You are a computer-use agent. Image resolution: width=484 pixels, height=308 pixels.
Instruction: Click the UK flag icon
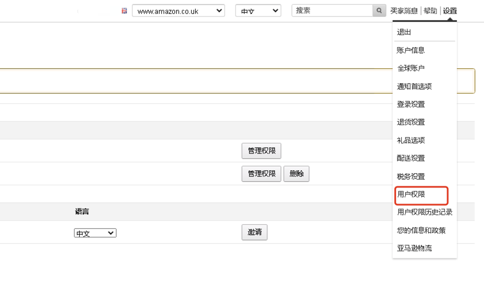[x=125, y=11]
